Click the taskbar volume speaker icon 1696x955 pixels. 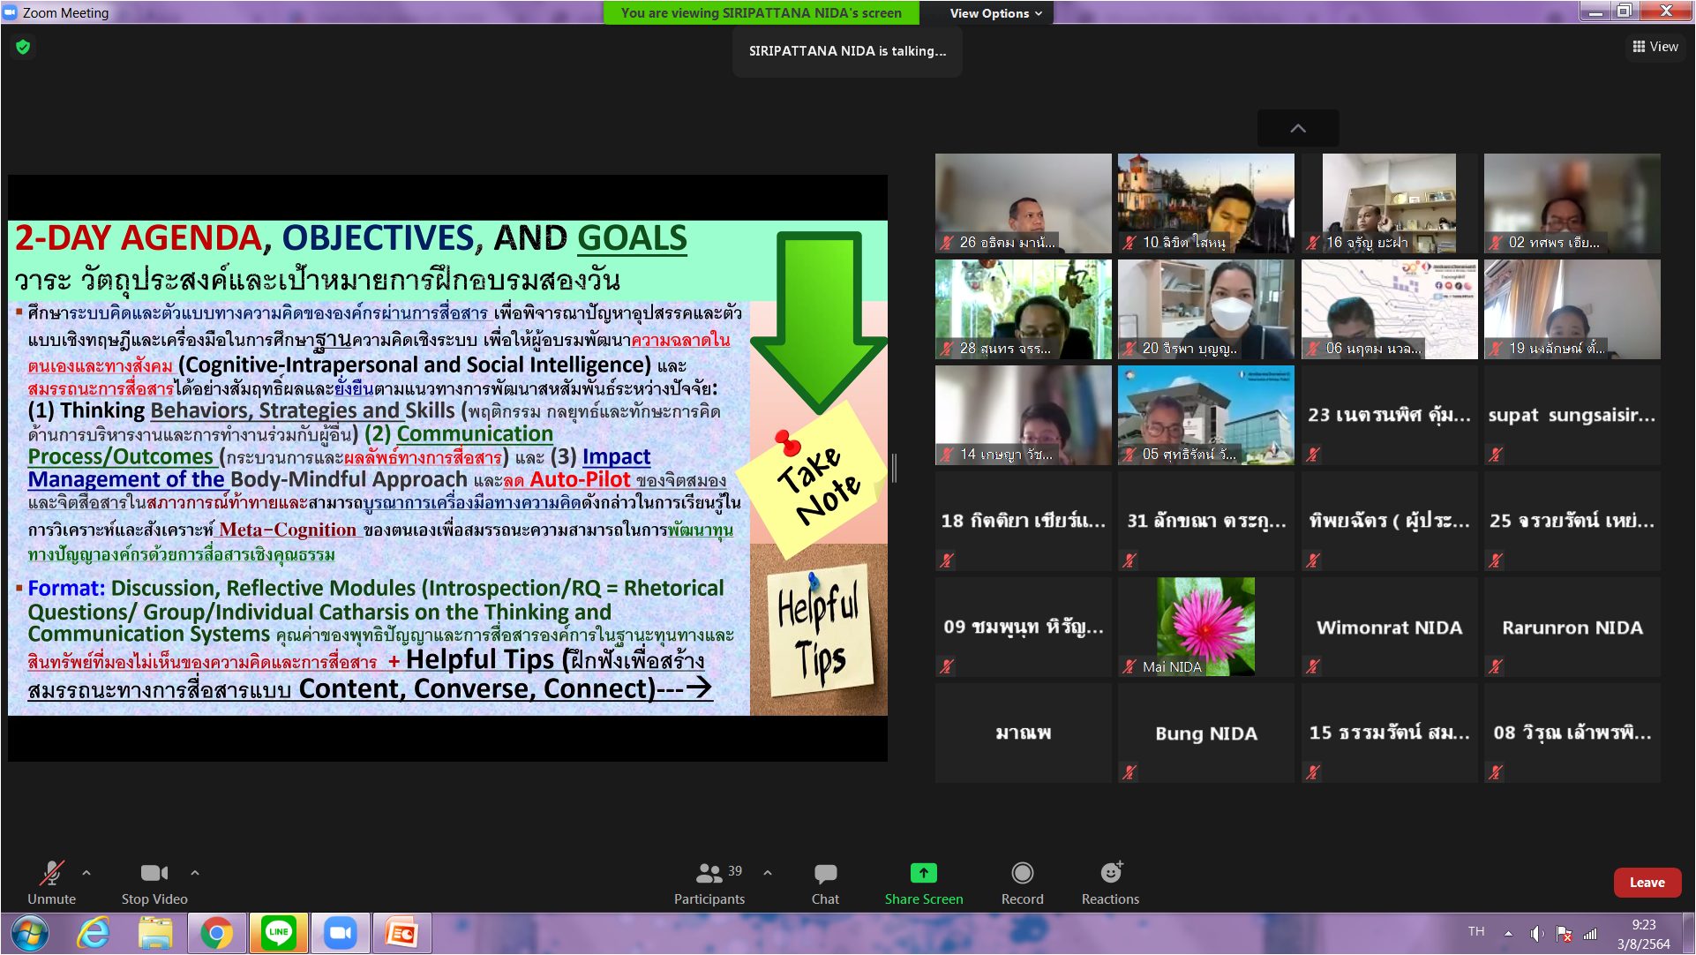(1536, 934)
